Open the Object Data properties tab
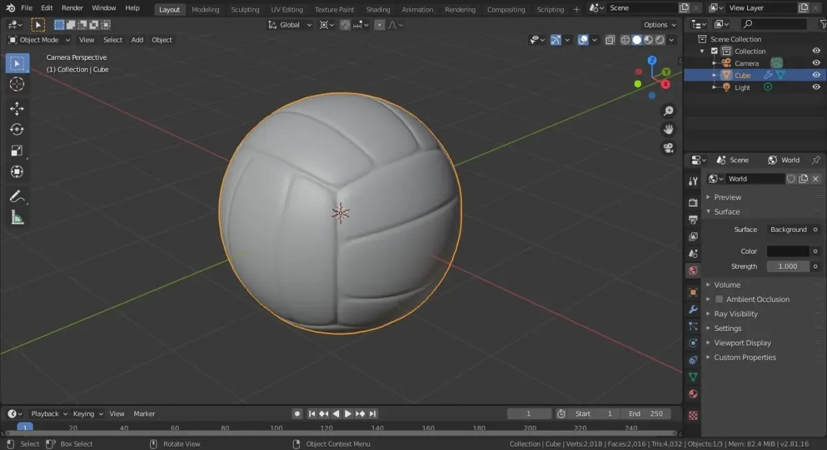 tap(693, 377)
